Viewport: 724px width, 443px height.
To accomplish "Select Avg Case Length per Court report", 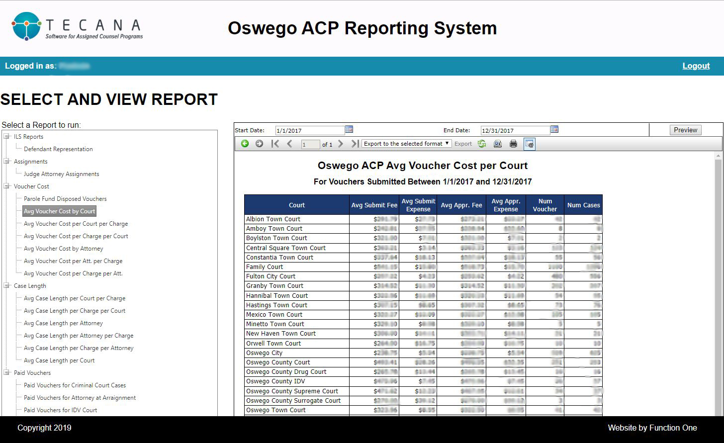I will [59, 360].
